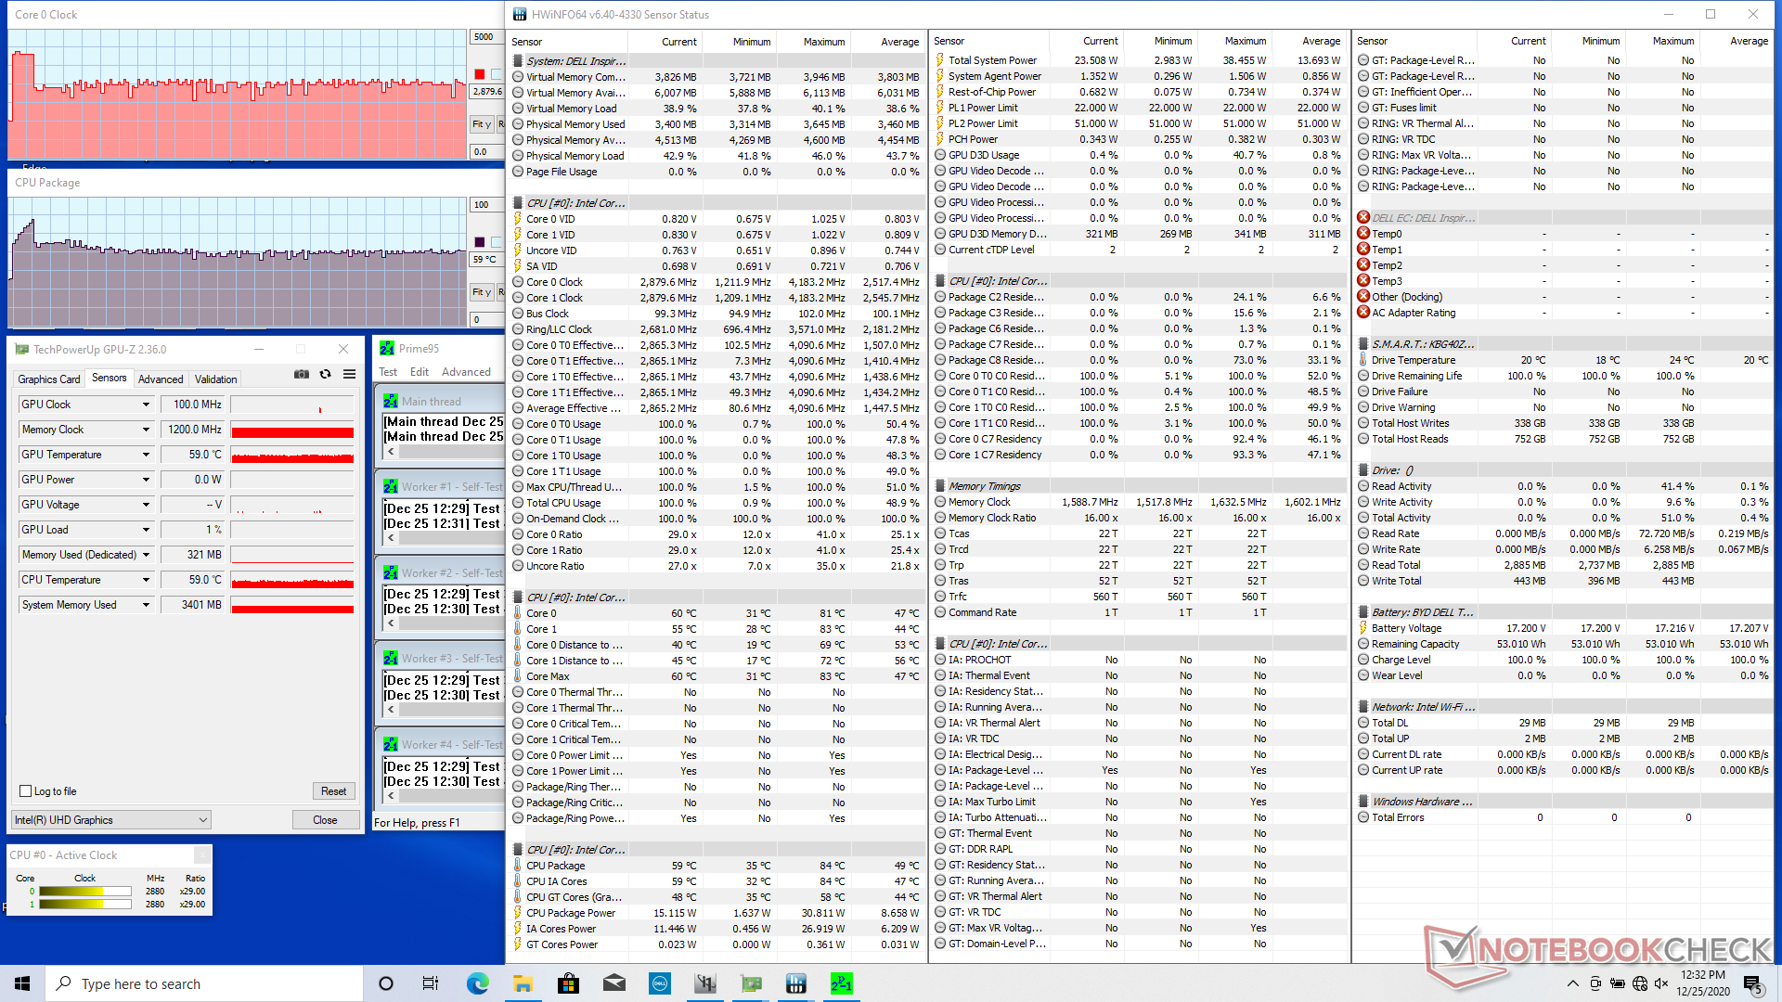This screenshot has height=1002, width=1782.
Task: Open the GPU Temperature sensor dropdown
Action: pyautogui.click(x=146, y=455)
